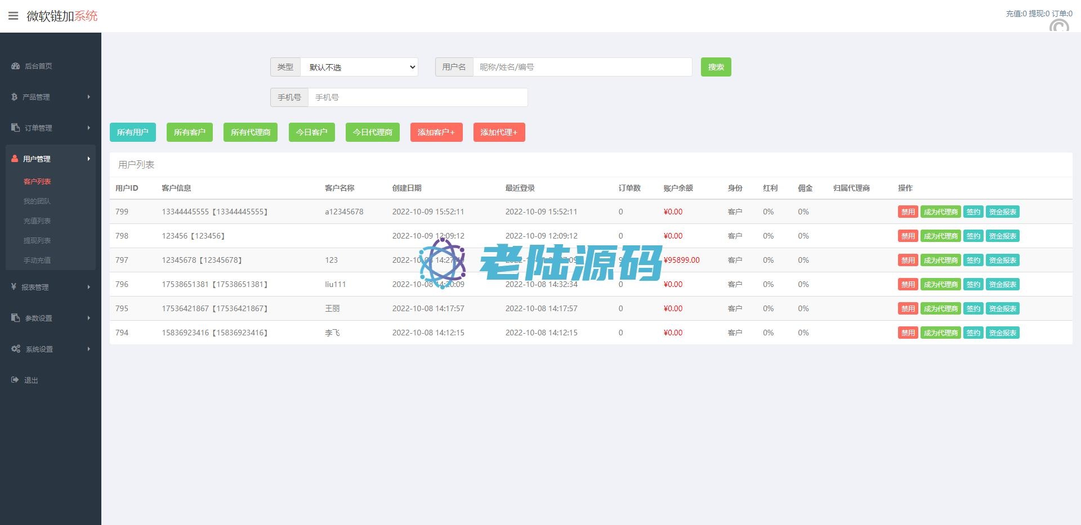Expand the 订单管理 submenu arrow
The image size is (1081, 525).
89,128
